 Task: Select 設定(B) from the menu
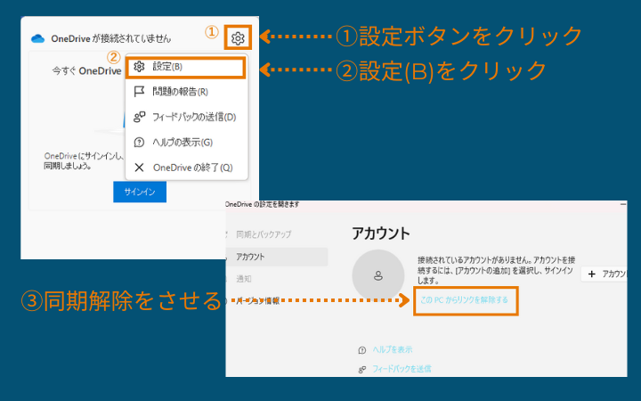(x=186, y=67)
